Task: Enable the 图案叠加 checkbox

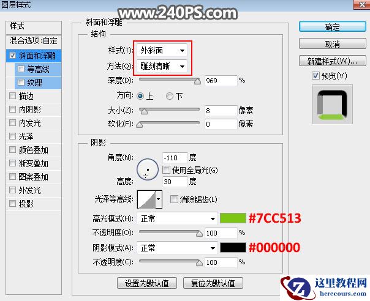Action: click(x=12, y=176)
